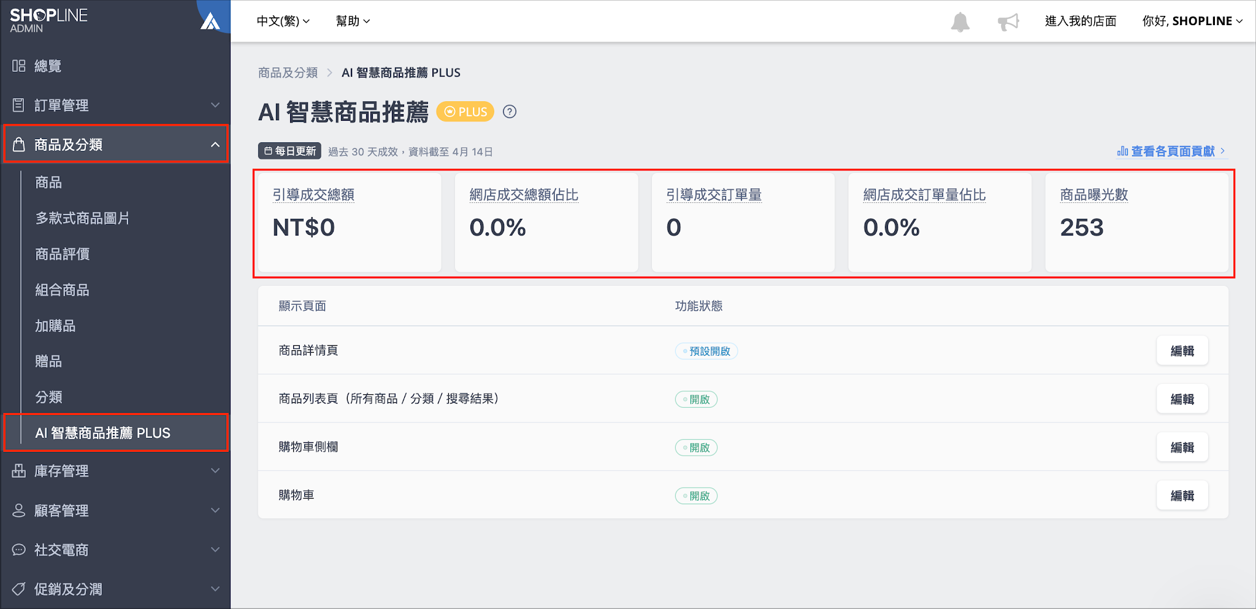Click the 網店成交訂單量佔比 metric label

click(x=924, y=195)
